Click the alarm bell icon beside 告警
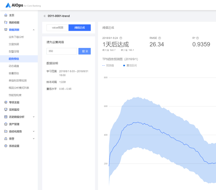 [x=6, y=139]
